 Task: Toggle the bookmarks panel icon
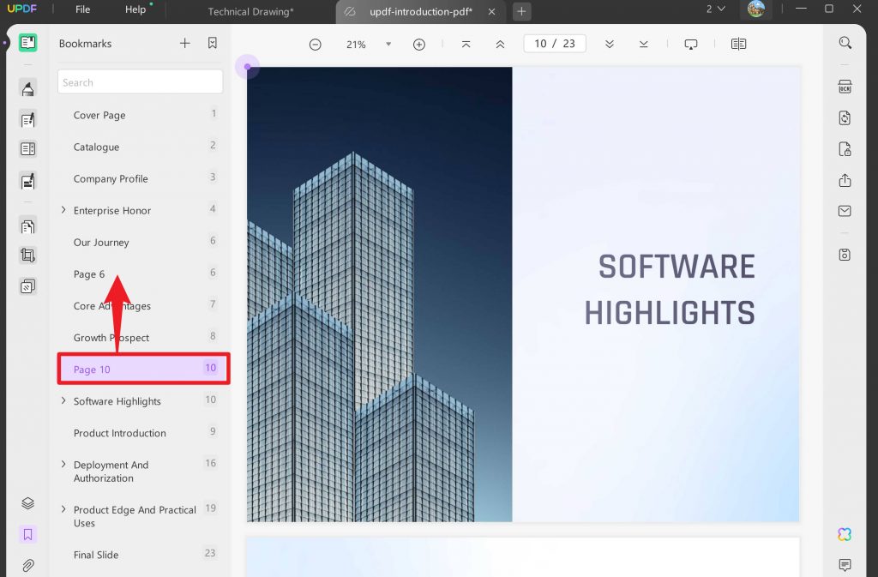click(27, 535)
